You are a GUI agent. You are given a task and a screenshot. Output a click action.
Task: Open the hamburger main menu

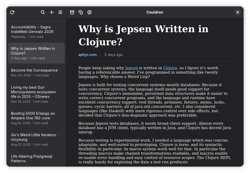coord(60,12)
